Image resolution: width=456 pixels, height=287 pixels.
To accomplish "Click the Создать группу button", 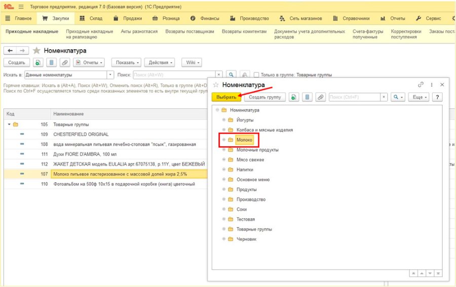I will pos(264,97).
